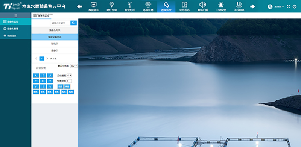Open the wireless network module icon
301x147 pixels.
pos(239,6)
